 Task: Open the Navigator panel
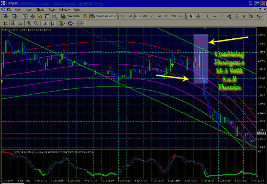[x=40, y=16]
